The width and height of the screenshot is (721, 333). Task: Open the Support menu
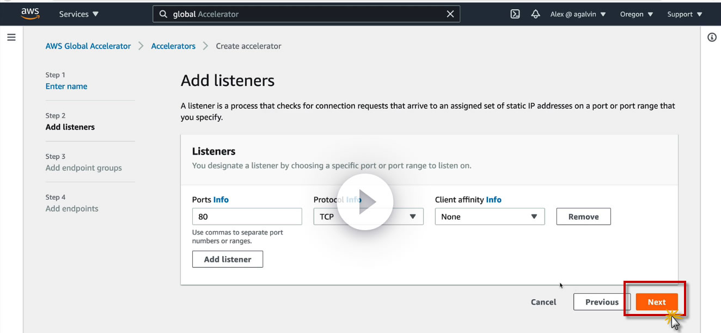[x=685, y=14]
